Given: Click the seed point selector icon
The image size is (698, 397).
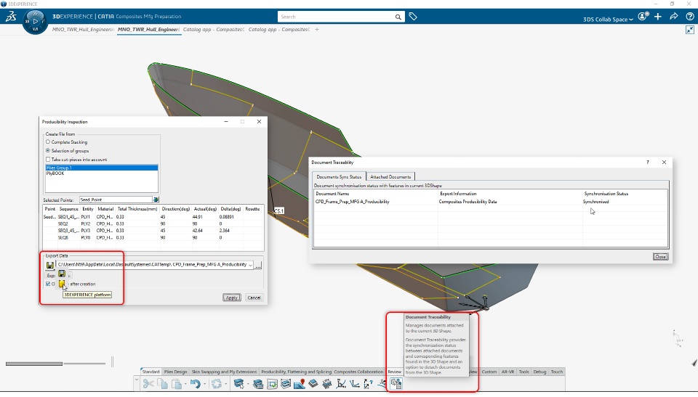Looking at the screenshot, I should click(x=156, y=200).
